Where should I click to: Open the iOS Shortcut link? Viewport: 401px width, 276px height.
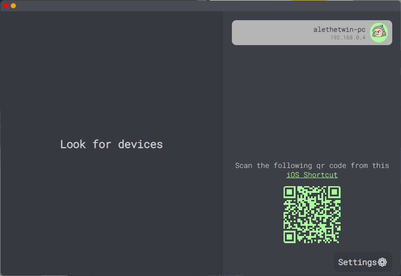tap(312, 175)
